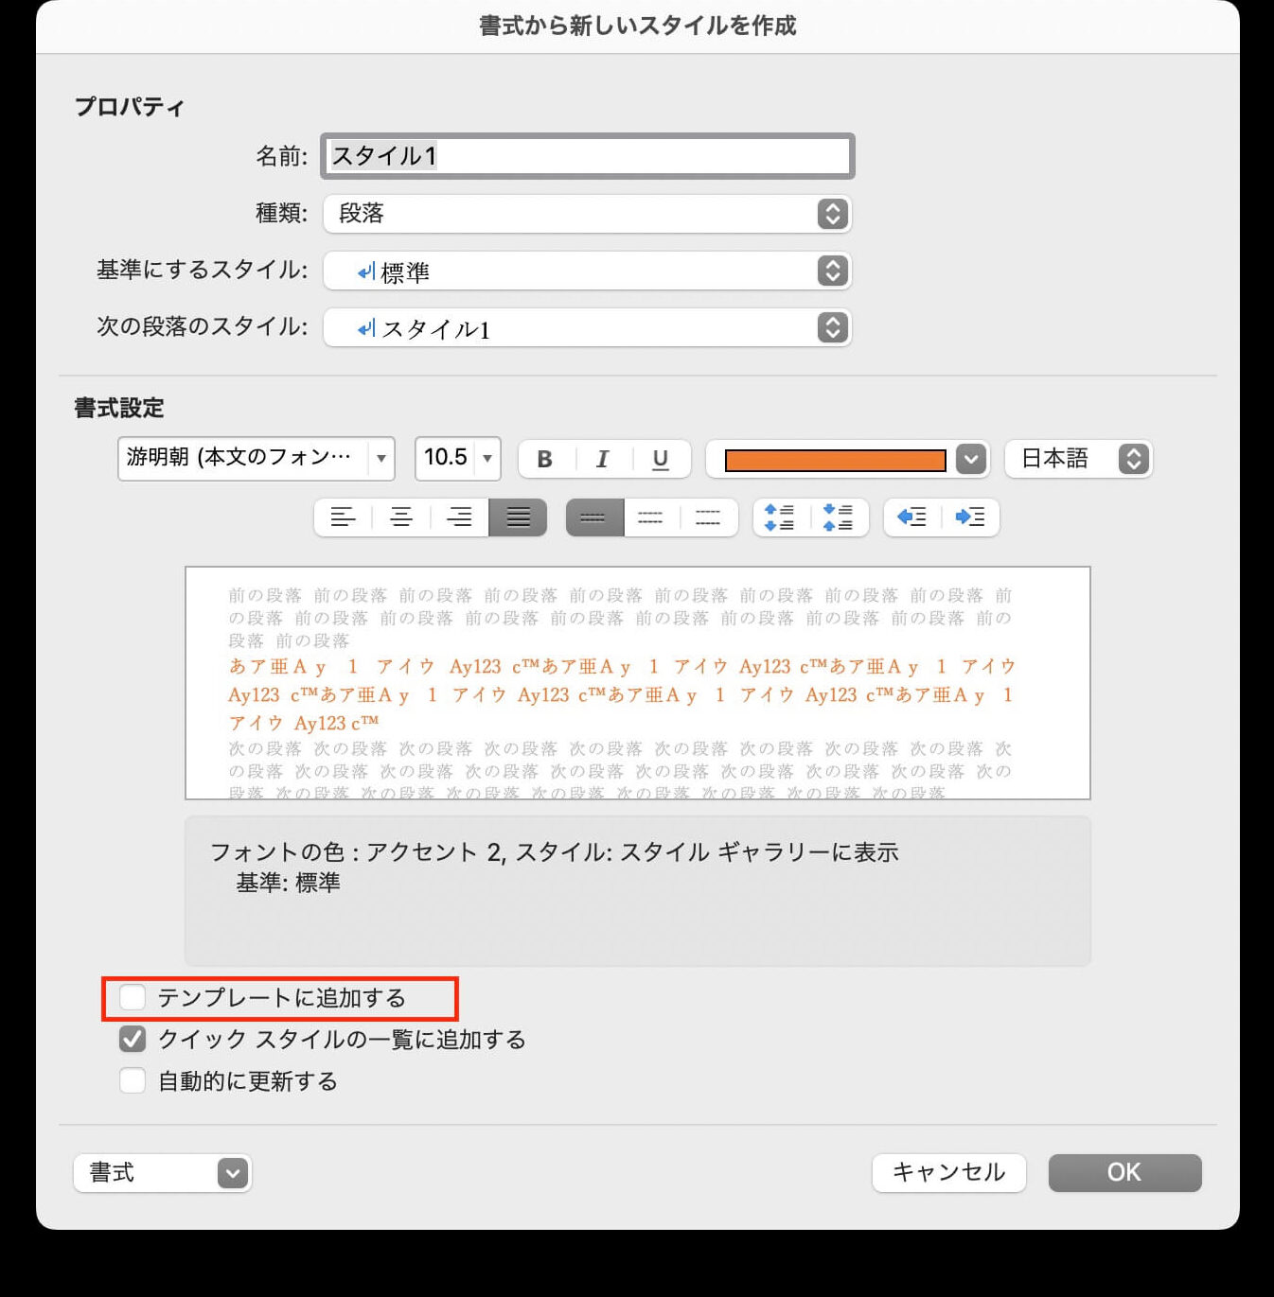Click the style preview sample text
Image resolution: width=1274 pixels, height=1297 pixels.
[621, 694]
